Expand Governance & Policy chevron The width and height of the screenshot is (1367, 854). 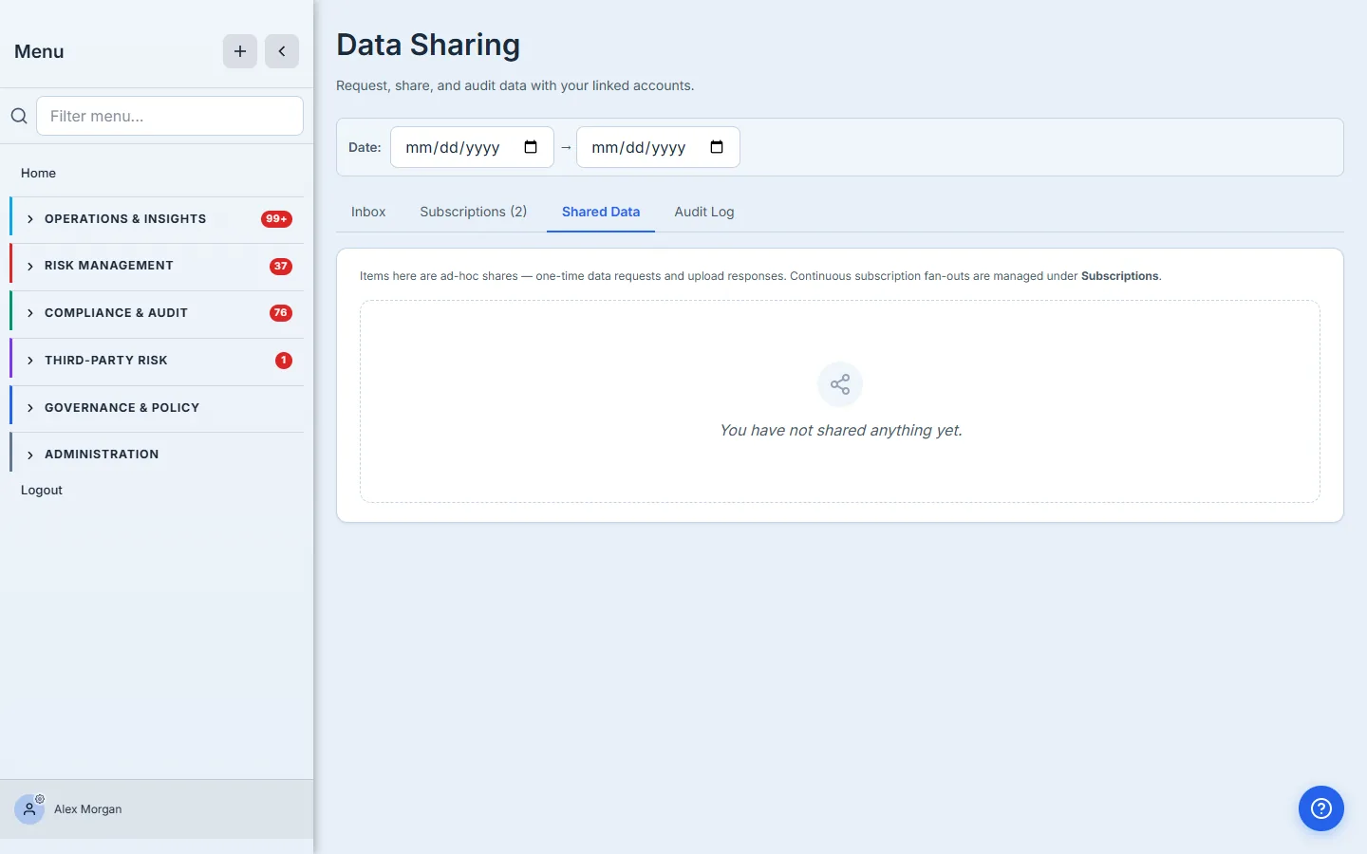coord(30,408)
